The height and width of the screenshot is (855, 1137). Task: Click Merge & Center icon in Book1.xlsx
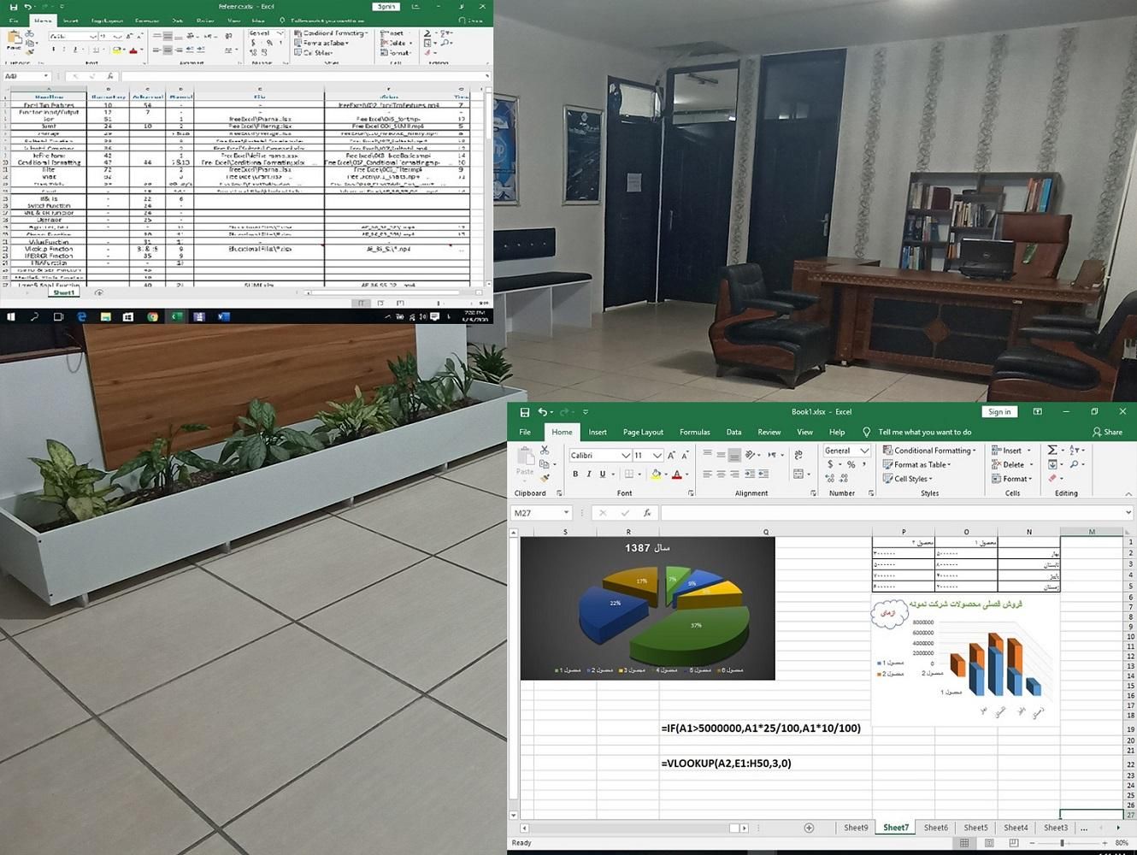(x=798, y=474)
